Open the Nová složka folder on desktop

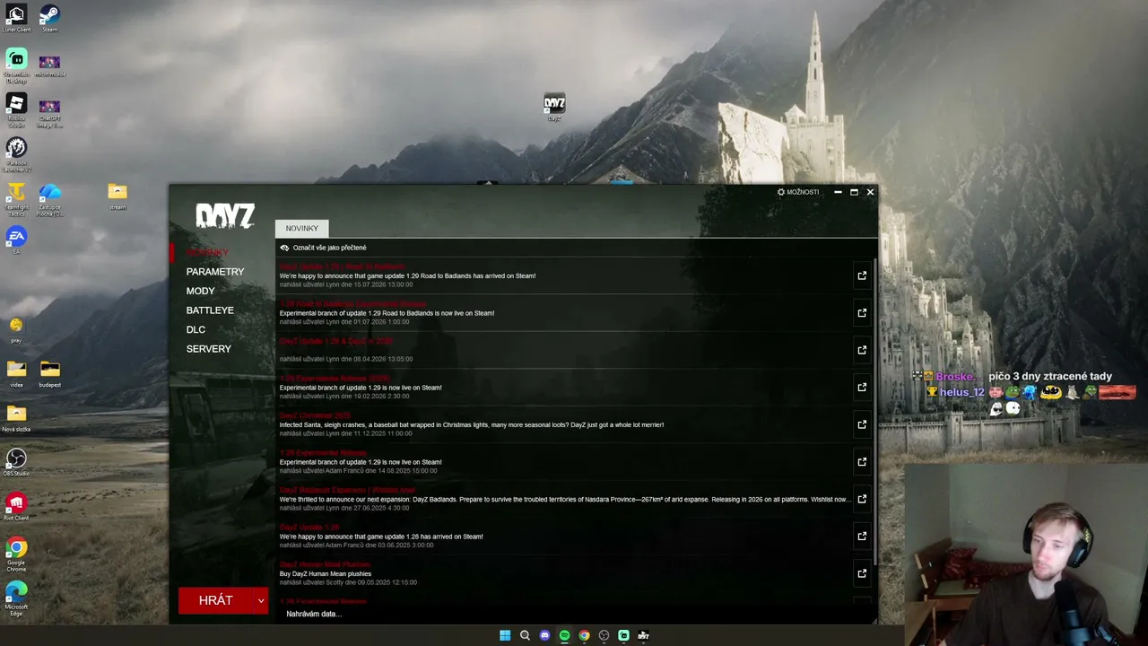16,417
